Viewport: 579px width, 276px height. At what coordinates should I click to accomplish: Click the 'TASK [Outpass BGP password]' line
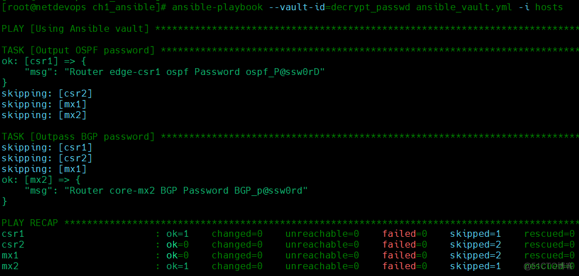point(78,136)
